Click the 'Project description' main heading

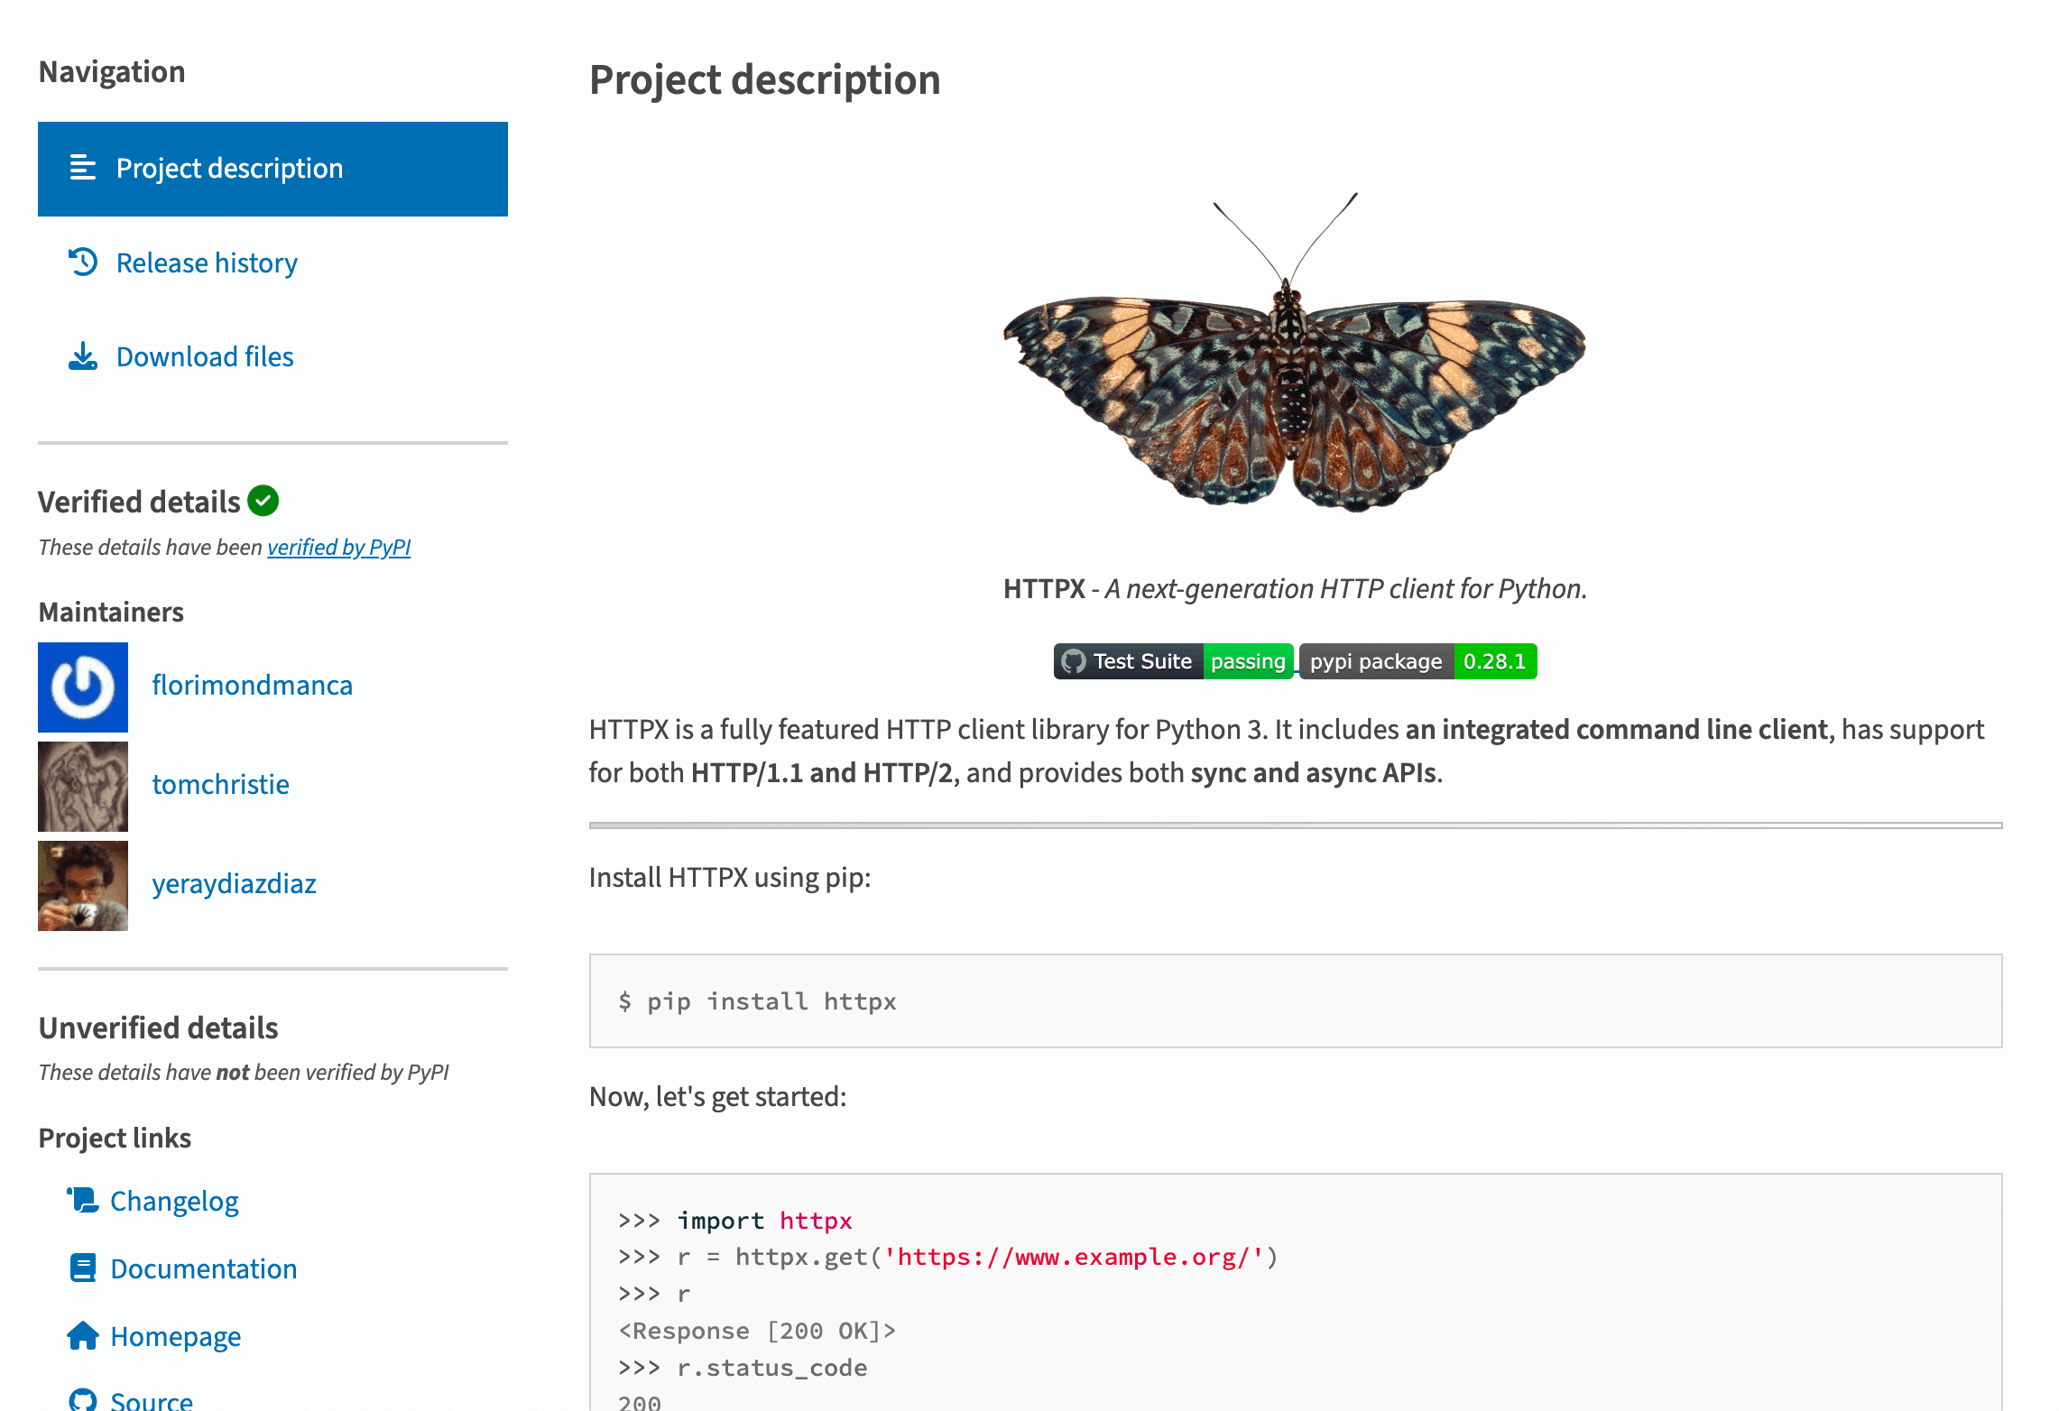click(765, 79)
